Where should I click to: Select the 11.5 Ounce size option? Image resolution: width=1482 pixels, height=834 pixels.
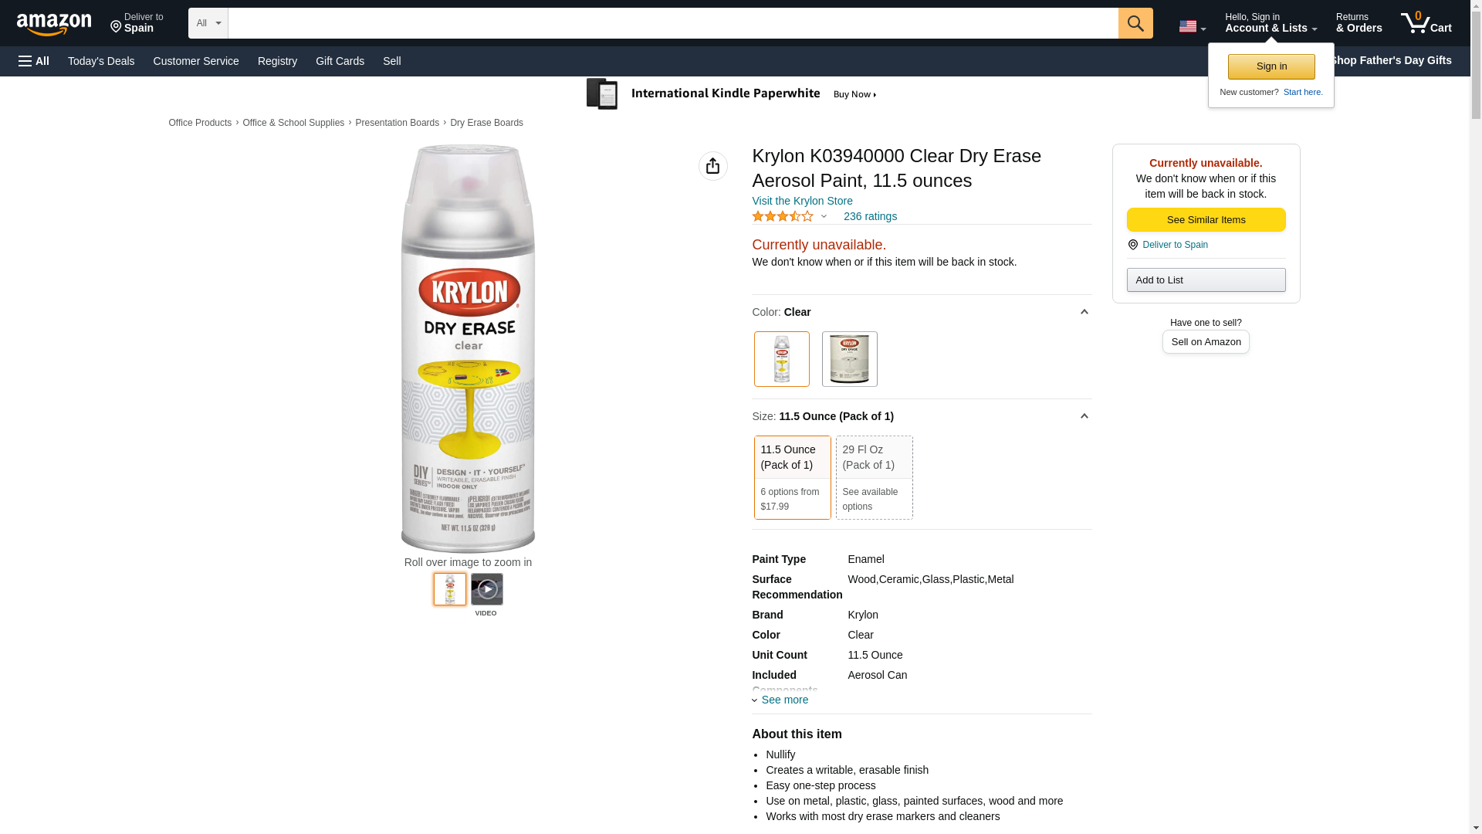click(792, 476)
